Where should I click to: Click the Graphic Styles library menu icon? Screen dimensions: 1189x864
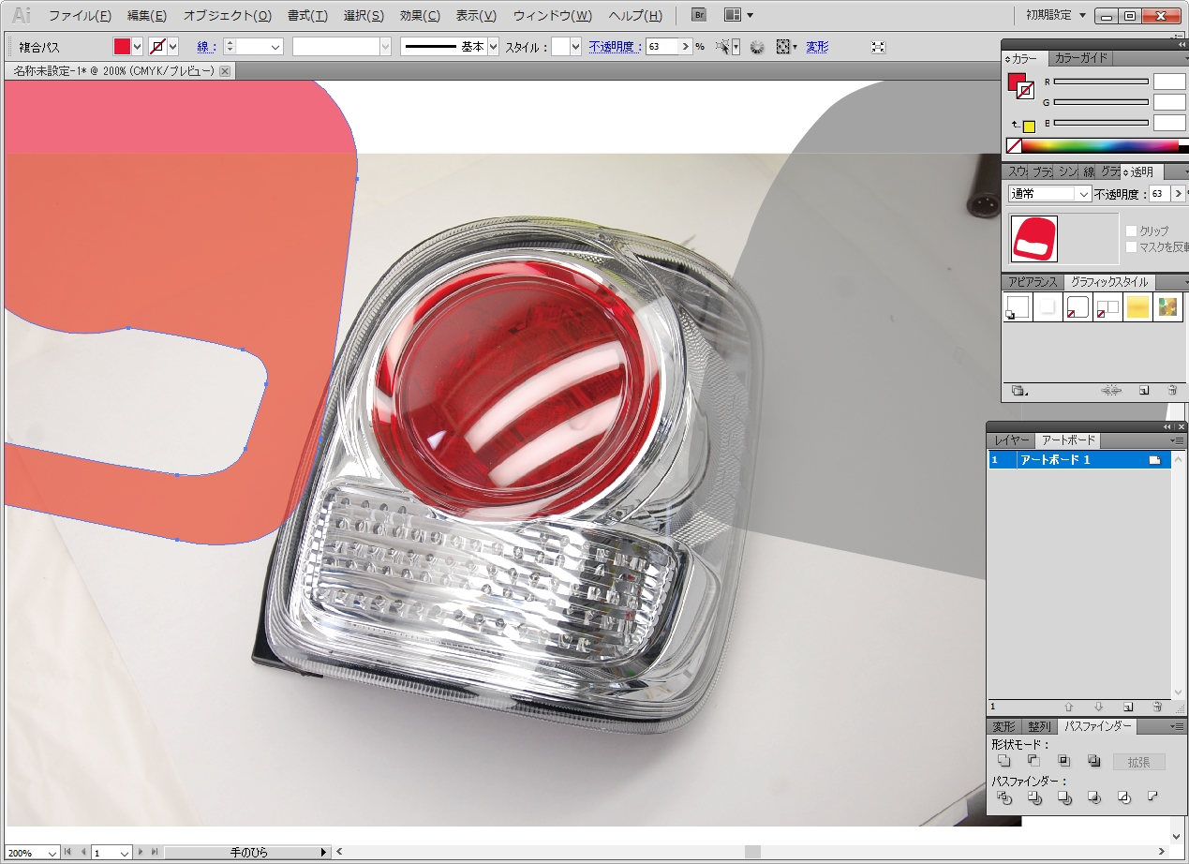(x=1019, y=391)
